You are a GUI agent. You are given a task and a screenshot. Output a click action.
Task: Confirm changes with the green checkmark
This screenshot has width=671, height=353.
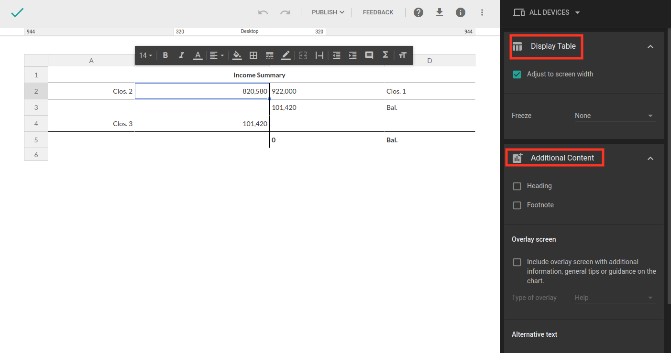click(x=17, y=13)
